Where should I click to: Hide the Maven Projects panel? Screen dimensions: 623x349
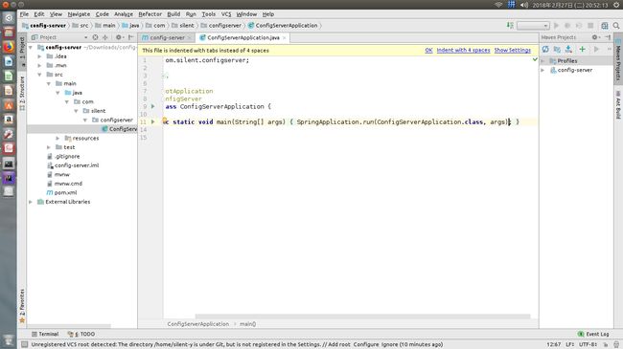(x=608, y=37)
